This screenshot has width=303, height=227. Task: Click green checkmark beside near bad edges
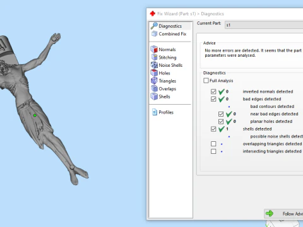coord(229,114)
